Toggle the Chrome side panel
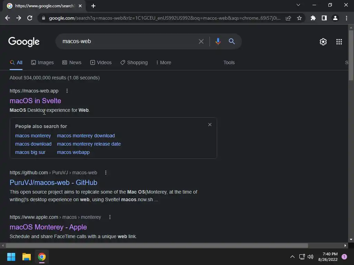Screen dimensions: 354x265 [324, 18]
